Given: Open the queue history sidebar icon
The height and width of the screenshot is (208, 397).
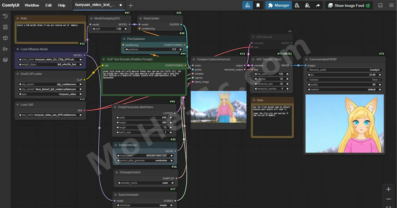Looking at the screenshot, I should point(5,16).
